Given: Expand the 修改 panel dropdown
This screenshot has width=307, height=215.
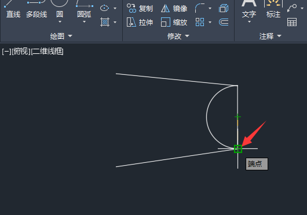Looking at the screenshot, I should (178, 36).
